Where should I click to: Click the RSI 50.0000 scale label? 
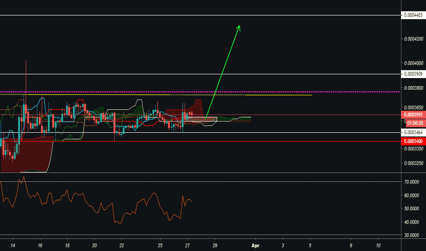411,209
